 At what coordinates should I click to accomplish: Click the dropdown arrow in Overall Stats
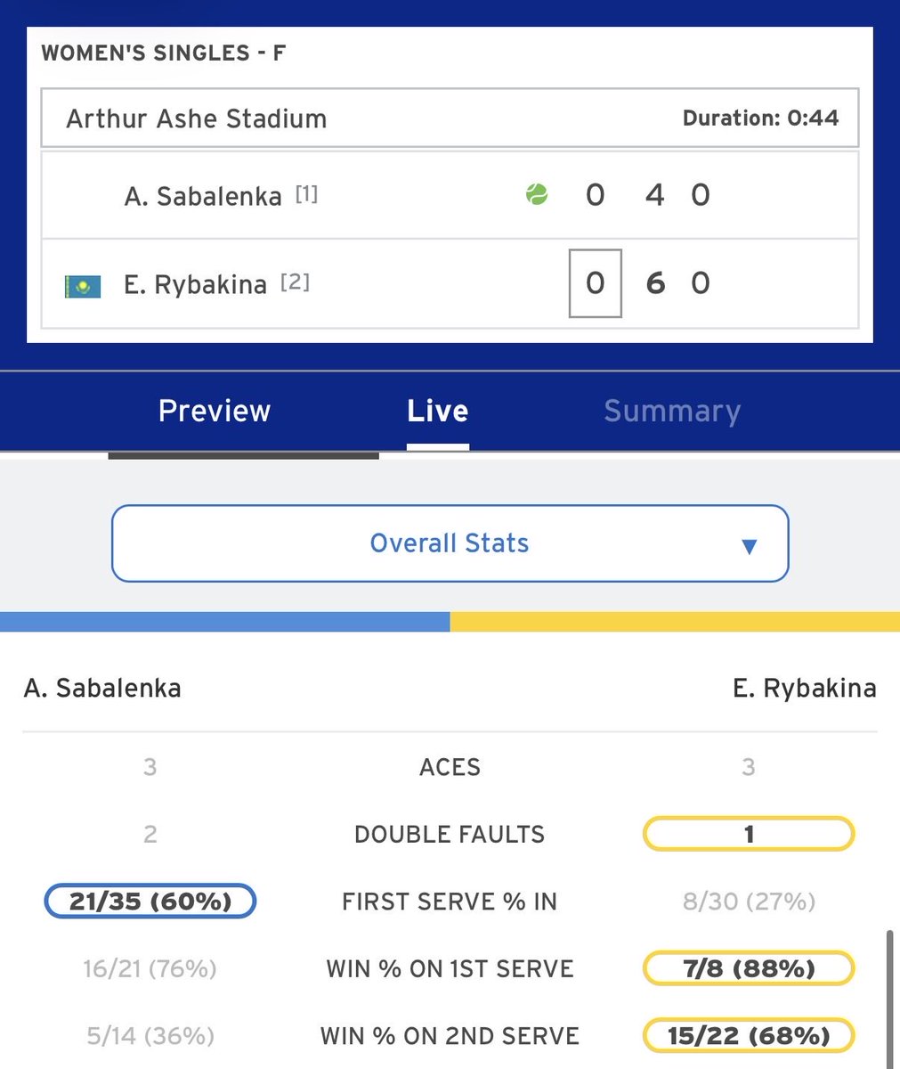pos(750,546)
